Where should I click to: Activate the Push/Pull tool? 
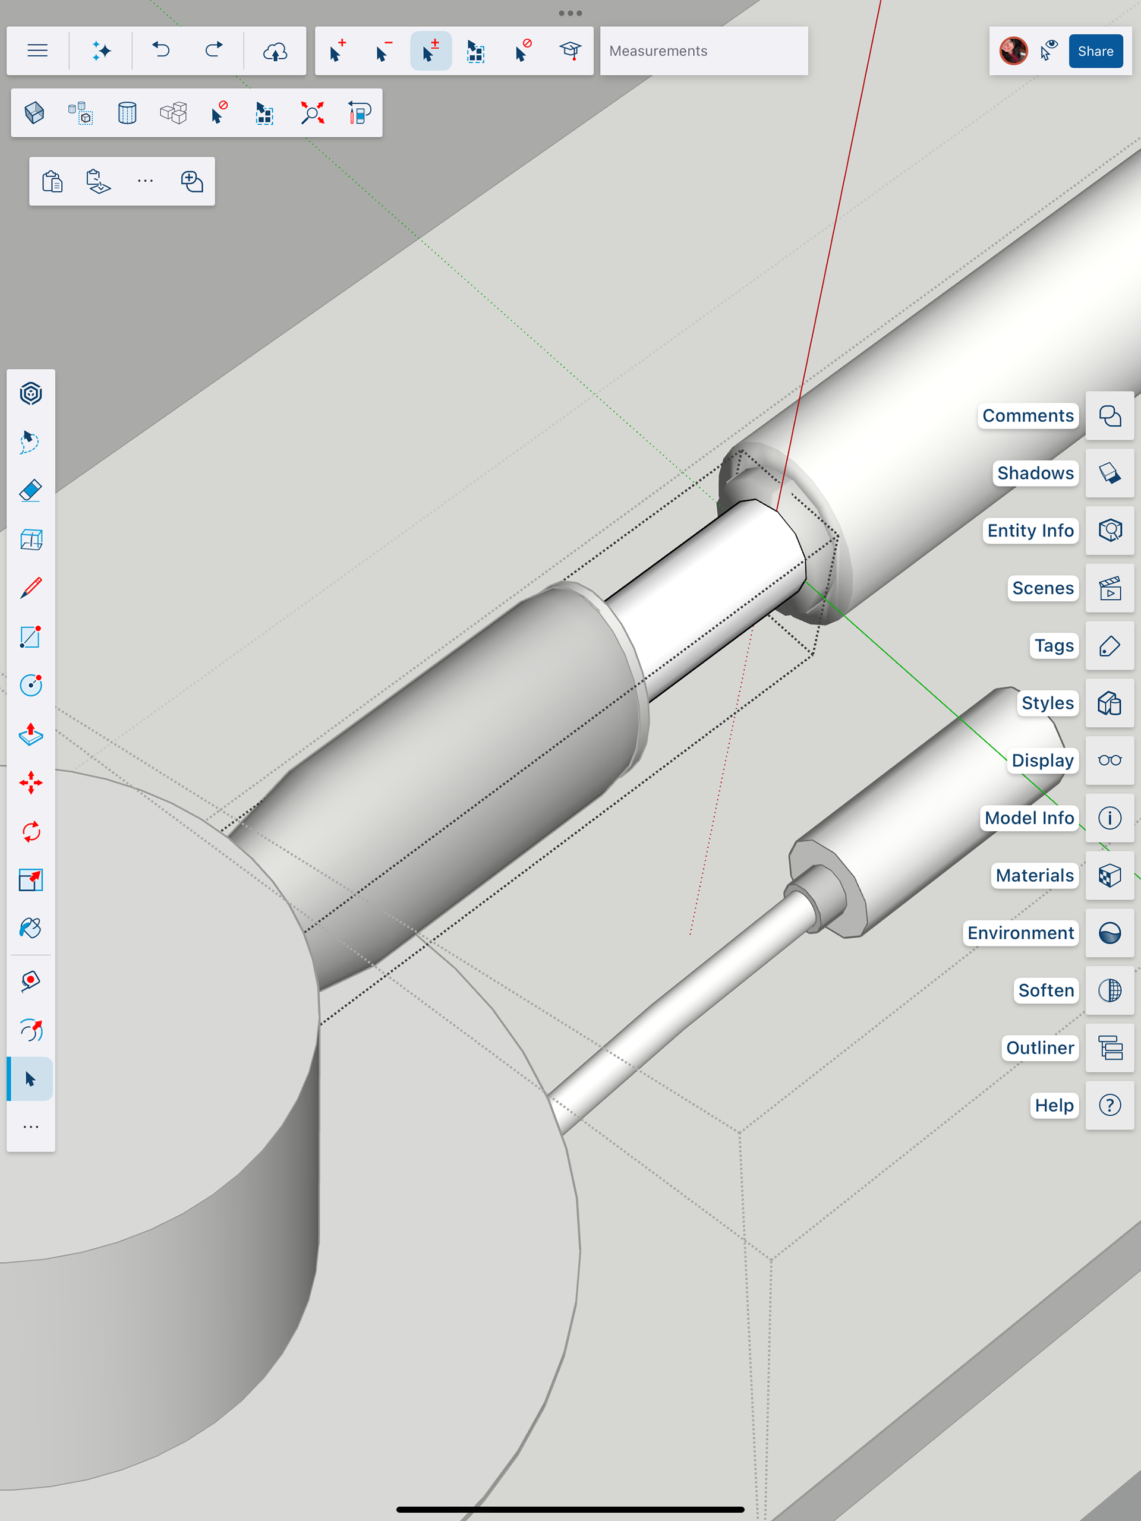[x=31, y=734]
